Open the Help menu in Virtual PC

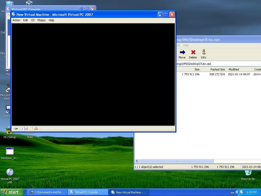[x=51, y=20]
